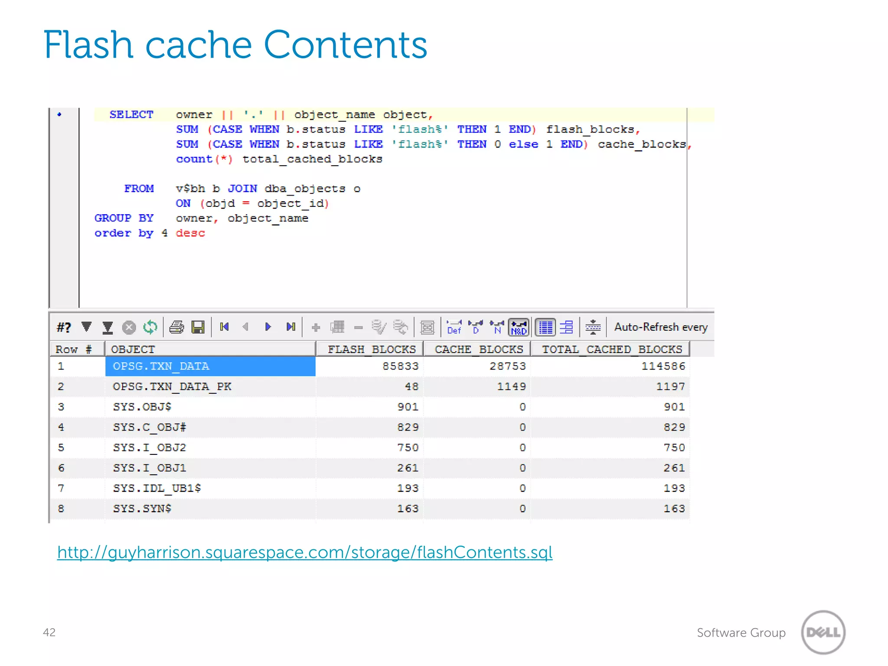Click the 1149 cache blocks value
This screenshot has height=666, width=888.
(x=512, y=386)
